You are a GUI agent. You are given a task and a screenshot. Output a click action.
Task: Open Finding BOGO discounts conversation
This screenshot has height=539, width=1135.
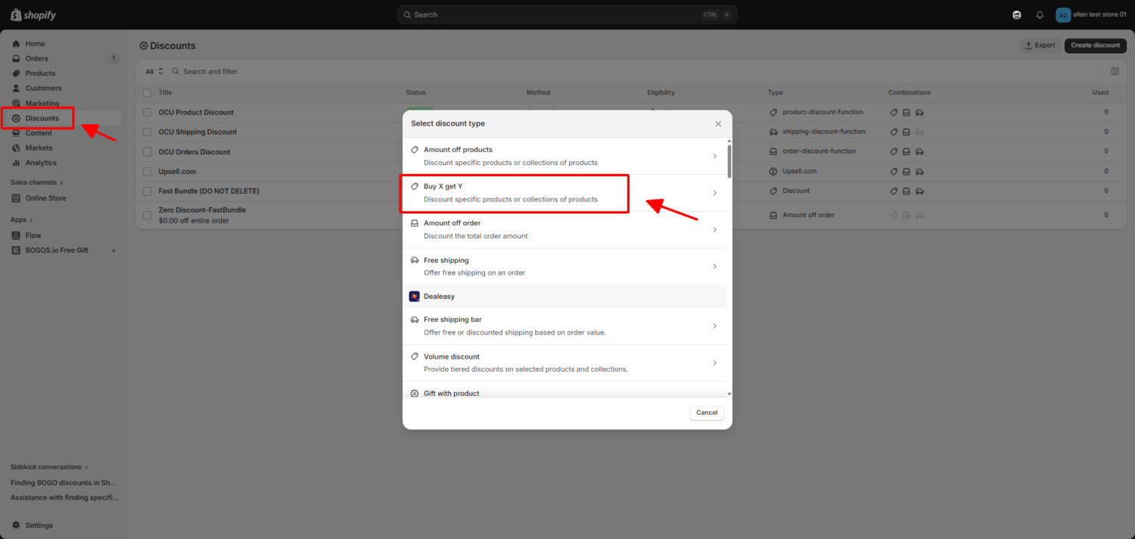pyautogui.click(x=64, y=482)
